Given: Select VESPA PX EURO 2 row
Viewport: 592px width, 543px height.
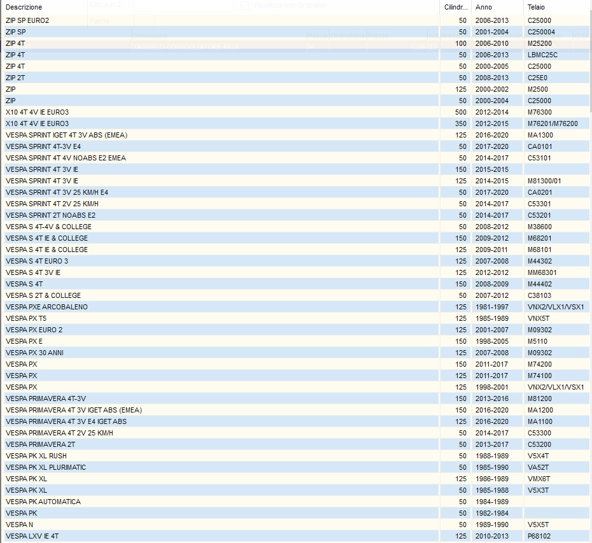Looking at the screenshot, I should click(295, 330).
